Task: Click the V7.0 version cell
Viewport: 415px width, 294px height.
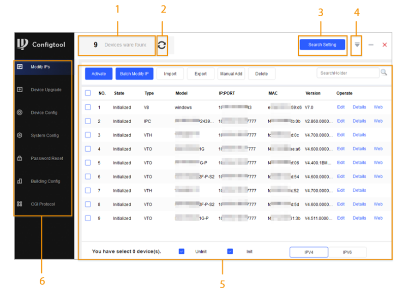Action: tap(309, 108)
